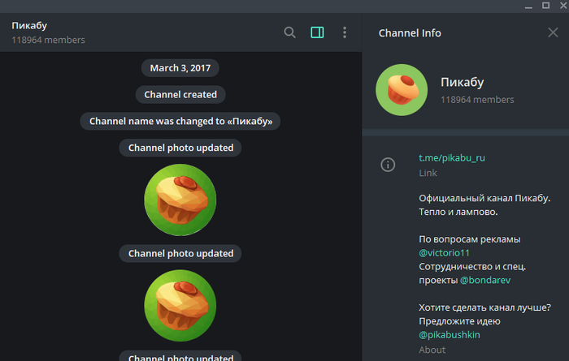Click the info circle icon beside the link
The height and width of the screenshot is (361, 569).
click(x=389, y=165)
